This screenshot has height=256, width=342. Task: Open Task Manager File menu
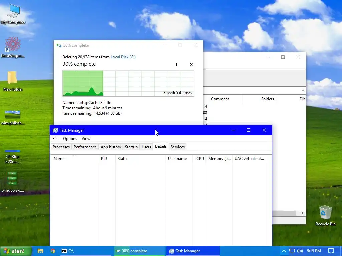(x=55, y=138)
